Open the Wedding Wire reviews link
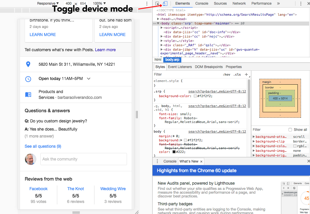 [113, 189]
